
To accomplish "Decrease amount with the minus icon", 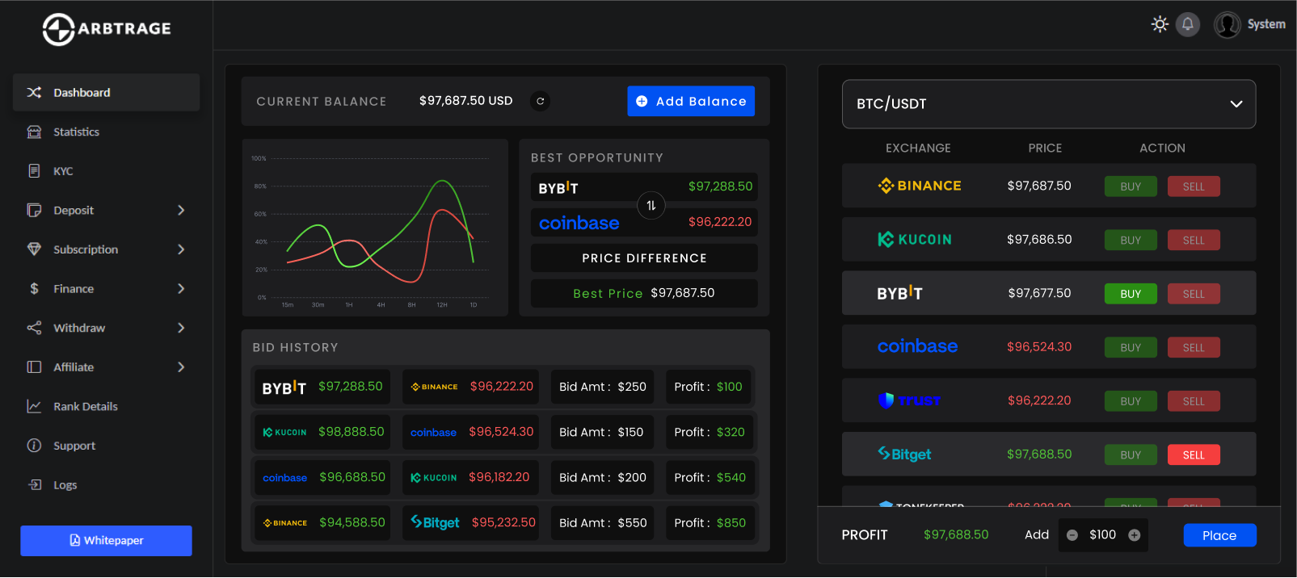I will click(x=1072, y=535).
